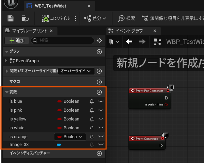Click the graph back navigation arrow
204x163 pixels.
click(129, 42)
